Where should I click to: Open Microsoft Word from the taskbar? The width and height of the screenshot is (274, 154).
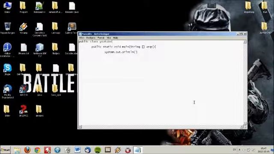[77, 150]
